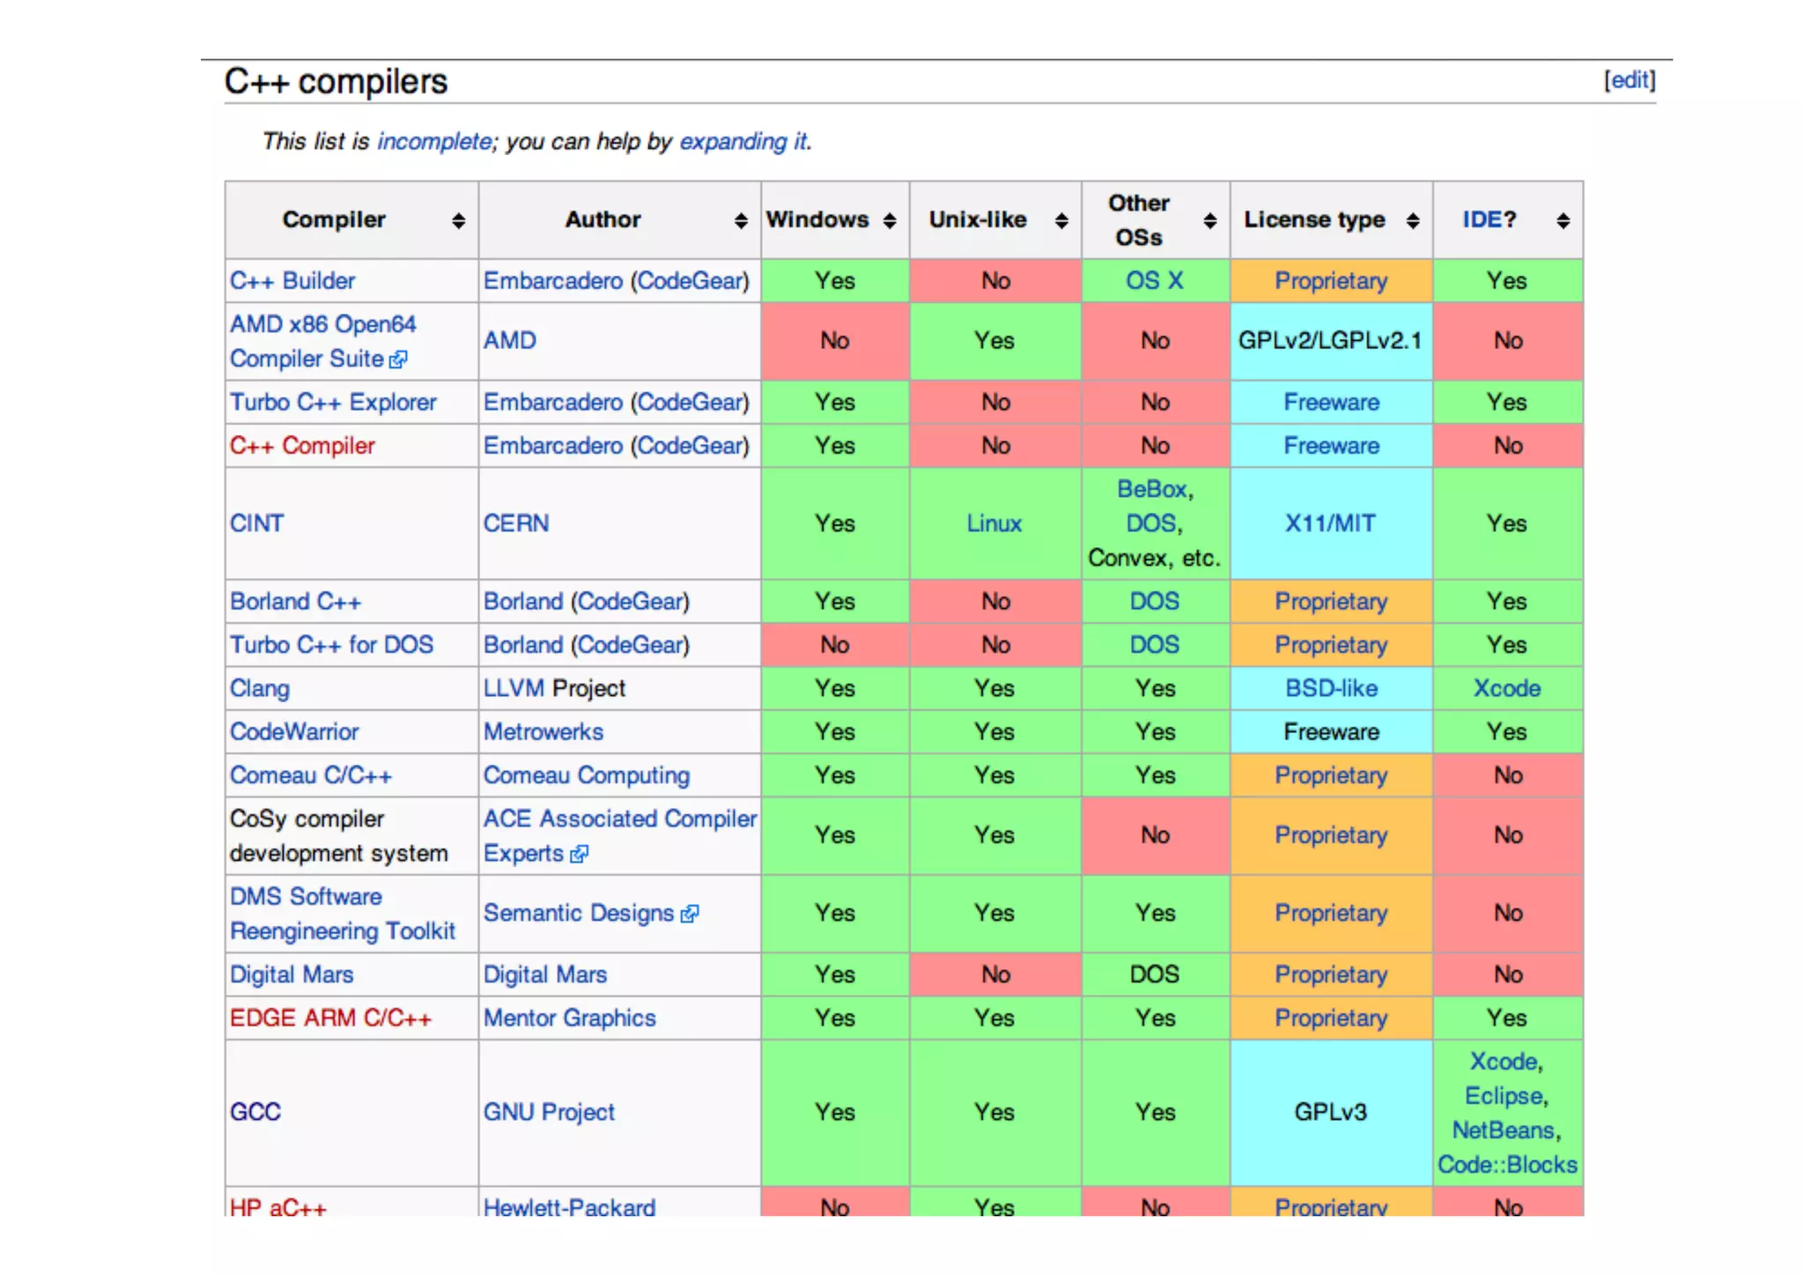Open the GNU Project author link

(x=548, y=1112)
